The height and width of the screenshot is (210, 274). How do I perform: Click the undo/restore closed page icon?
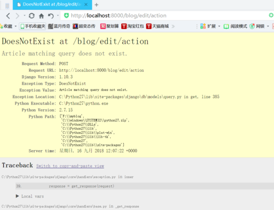coord(51,16)
